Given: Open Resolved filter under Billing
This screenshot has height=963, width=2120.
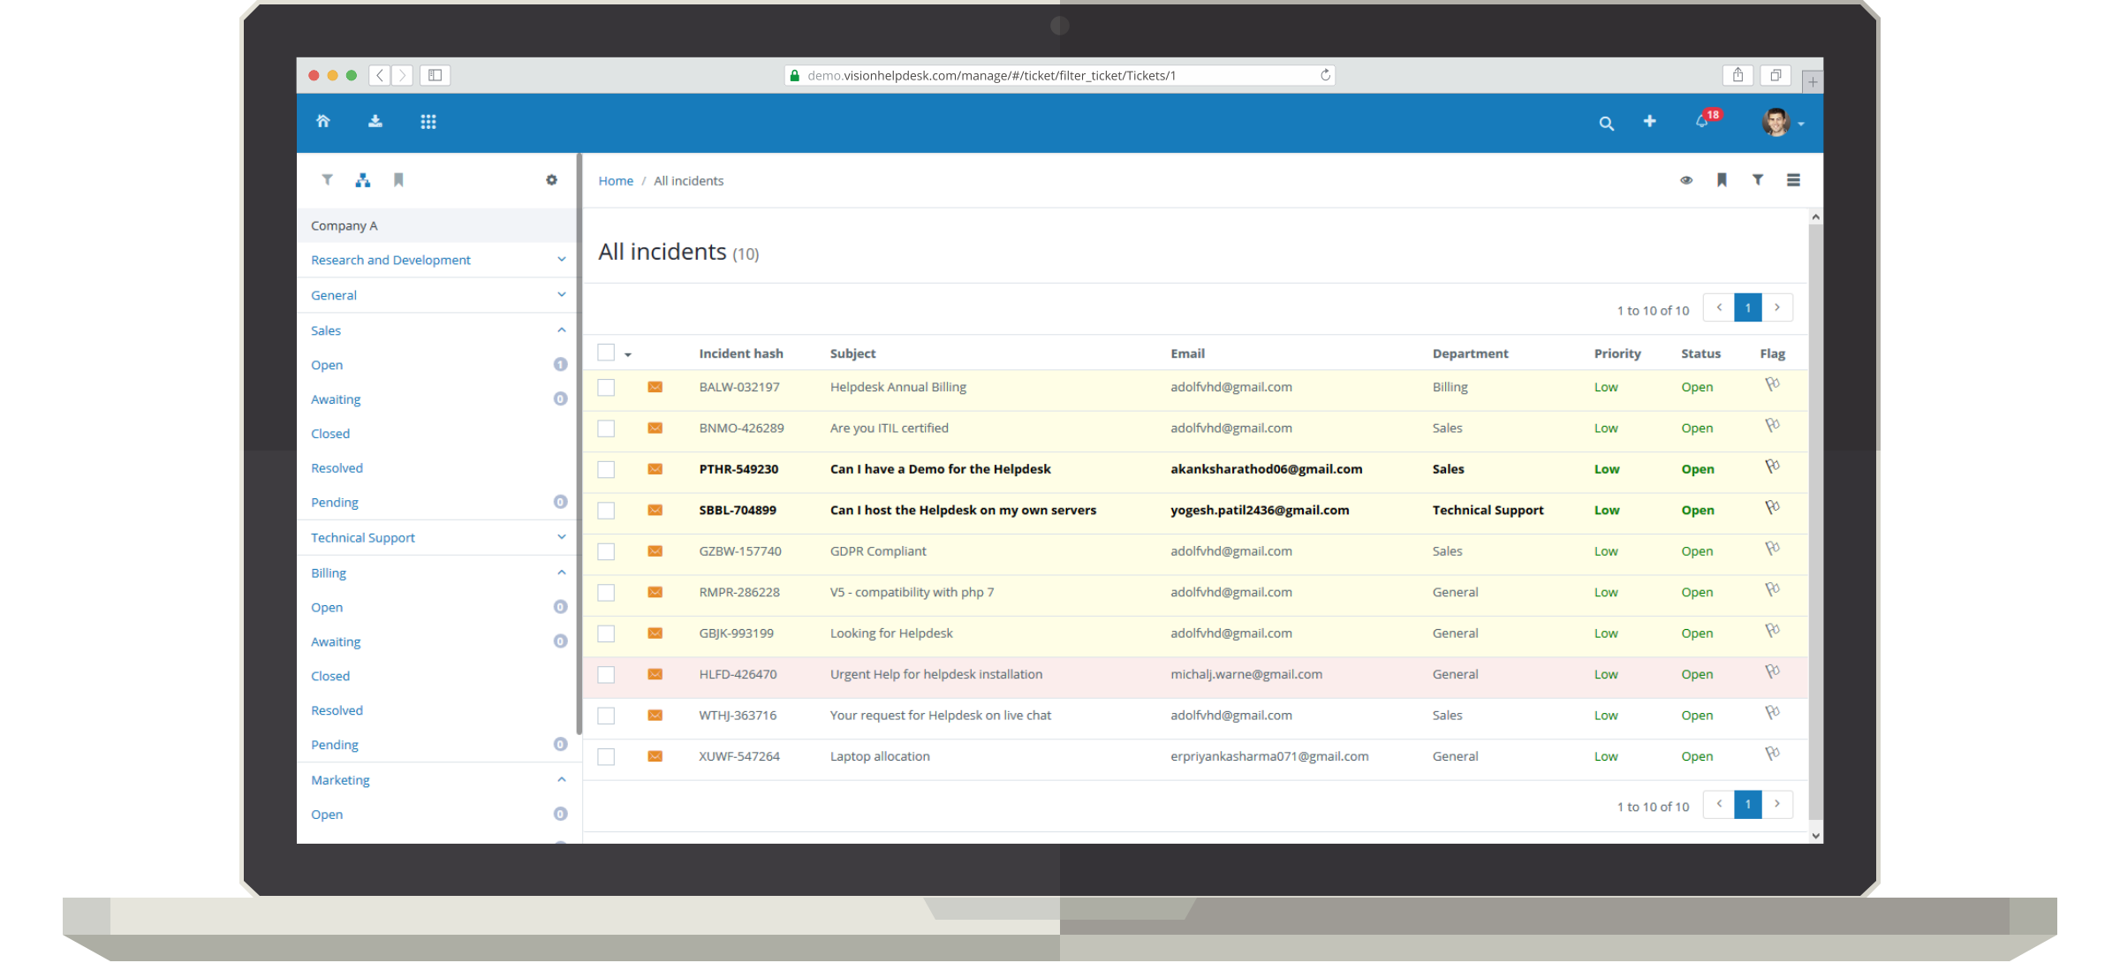Looking at the screenshot, I should [337, 710].
